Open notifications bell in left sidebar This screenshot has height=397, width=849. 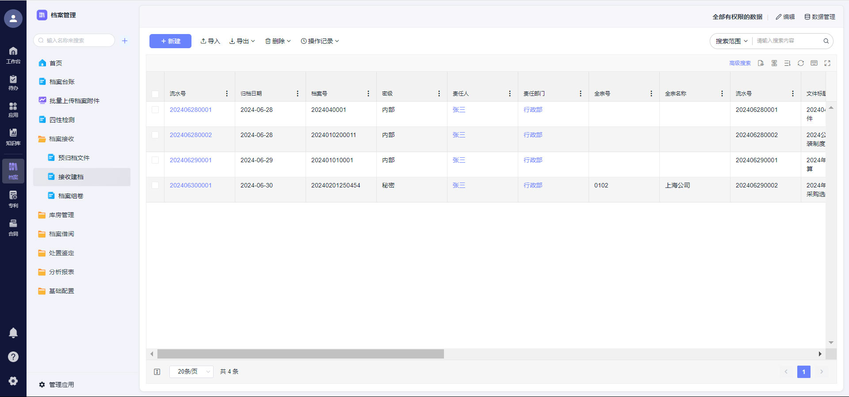(x=13, y=333)
